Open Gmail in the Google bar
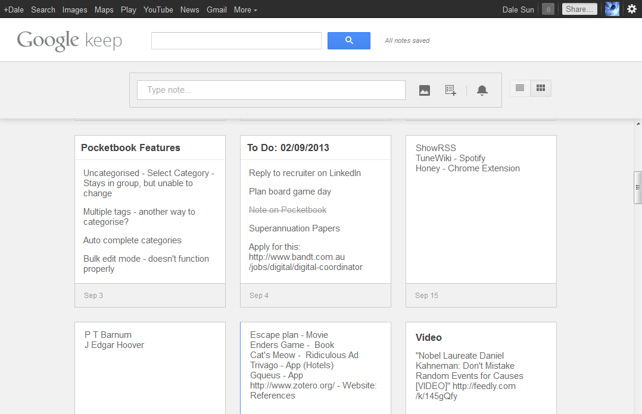 217,10
